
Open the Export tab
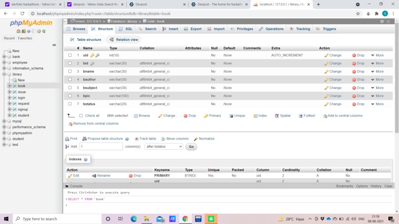click(193, 29)
